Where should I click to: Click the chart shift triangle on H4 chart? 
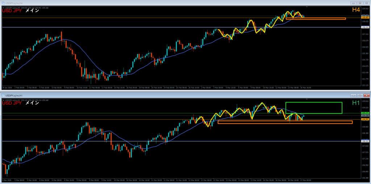pyautogui.click(x=307, y=7)
